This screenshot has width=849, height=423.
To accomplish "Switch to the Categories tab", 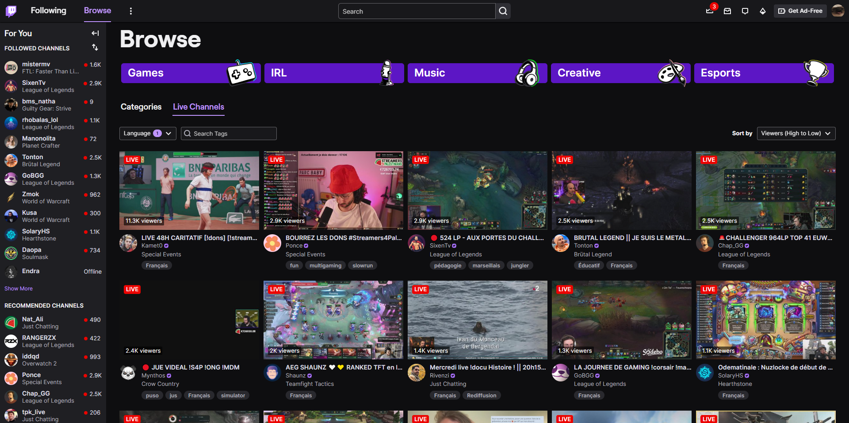I will pyautogui.click(x=141, y=107).
